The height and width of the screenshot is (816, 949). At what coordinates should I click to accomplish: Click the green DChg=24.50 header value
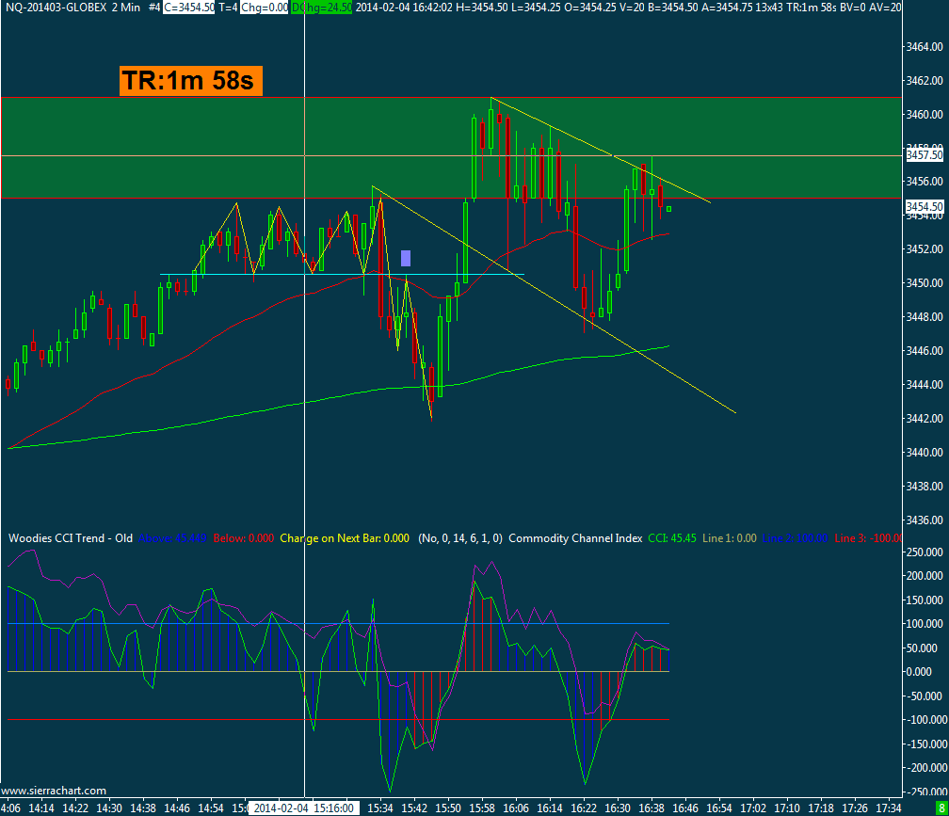click(321, 8)
